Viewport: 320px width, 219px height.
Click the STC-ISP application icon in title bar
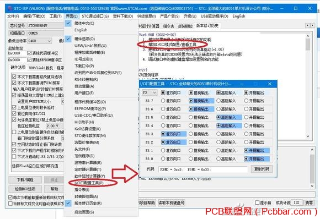pyautogui.click(x=9, y=9)
